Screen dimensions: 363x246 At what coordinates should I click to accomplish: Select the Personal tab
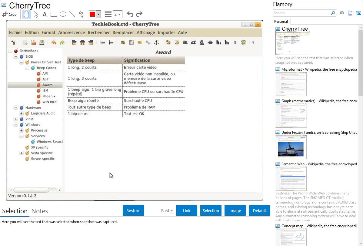click(x=281, y=22)
